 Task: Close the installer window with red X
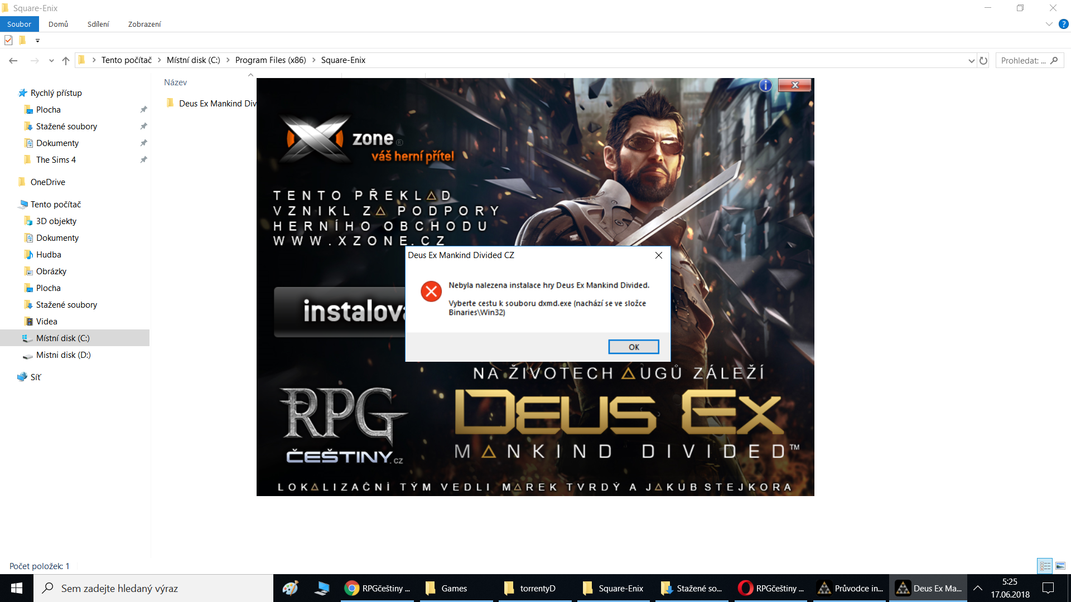pyautogui.click(x=795, y=85)
